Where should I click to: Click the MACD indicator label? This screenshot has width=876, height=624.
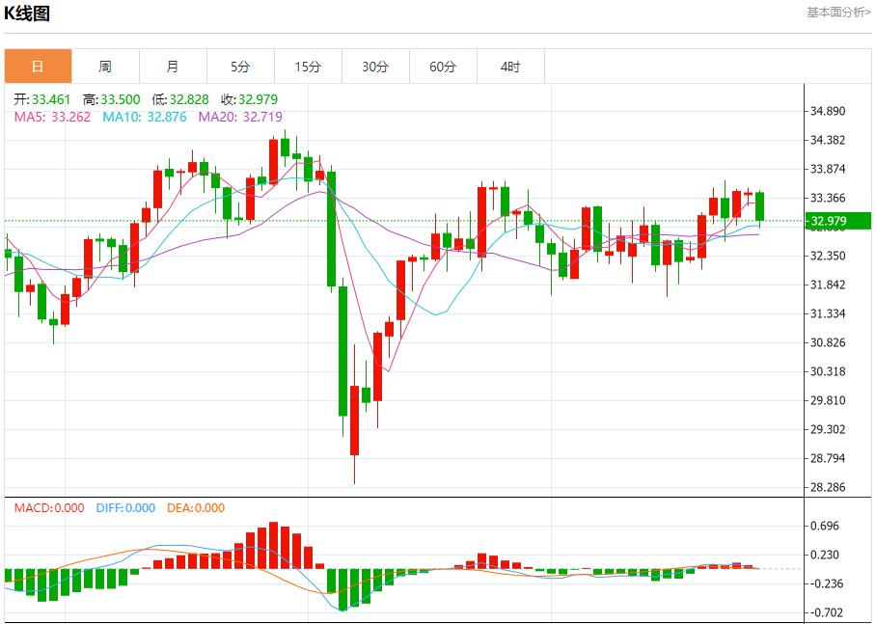pos(48,508)
